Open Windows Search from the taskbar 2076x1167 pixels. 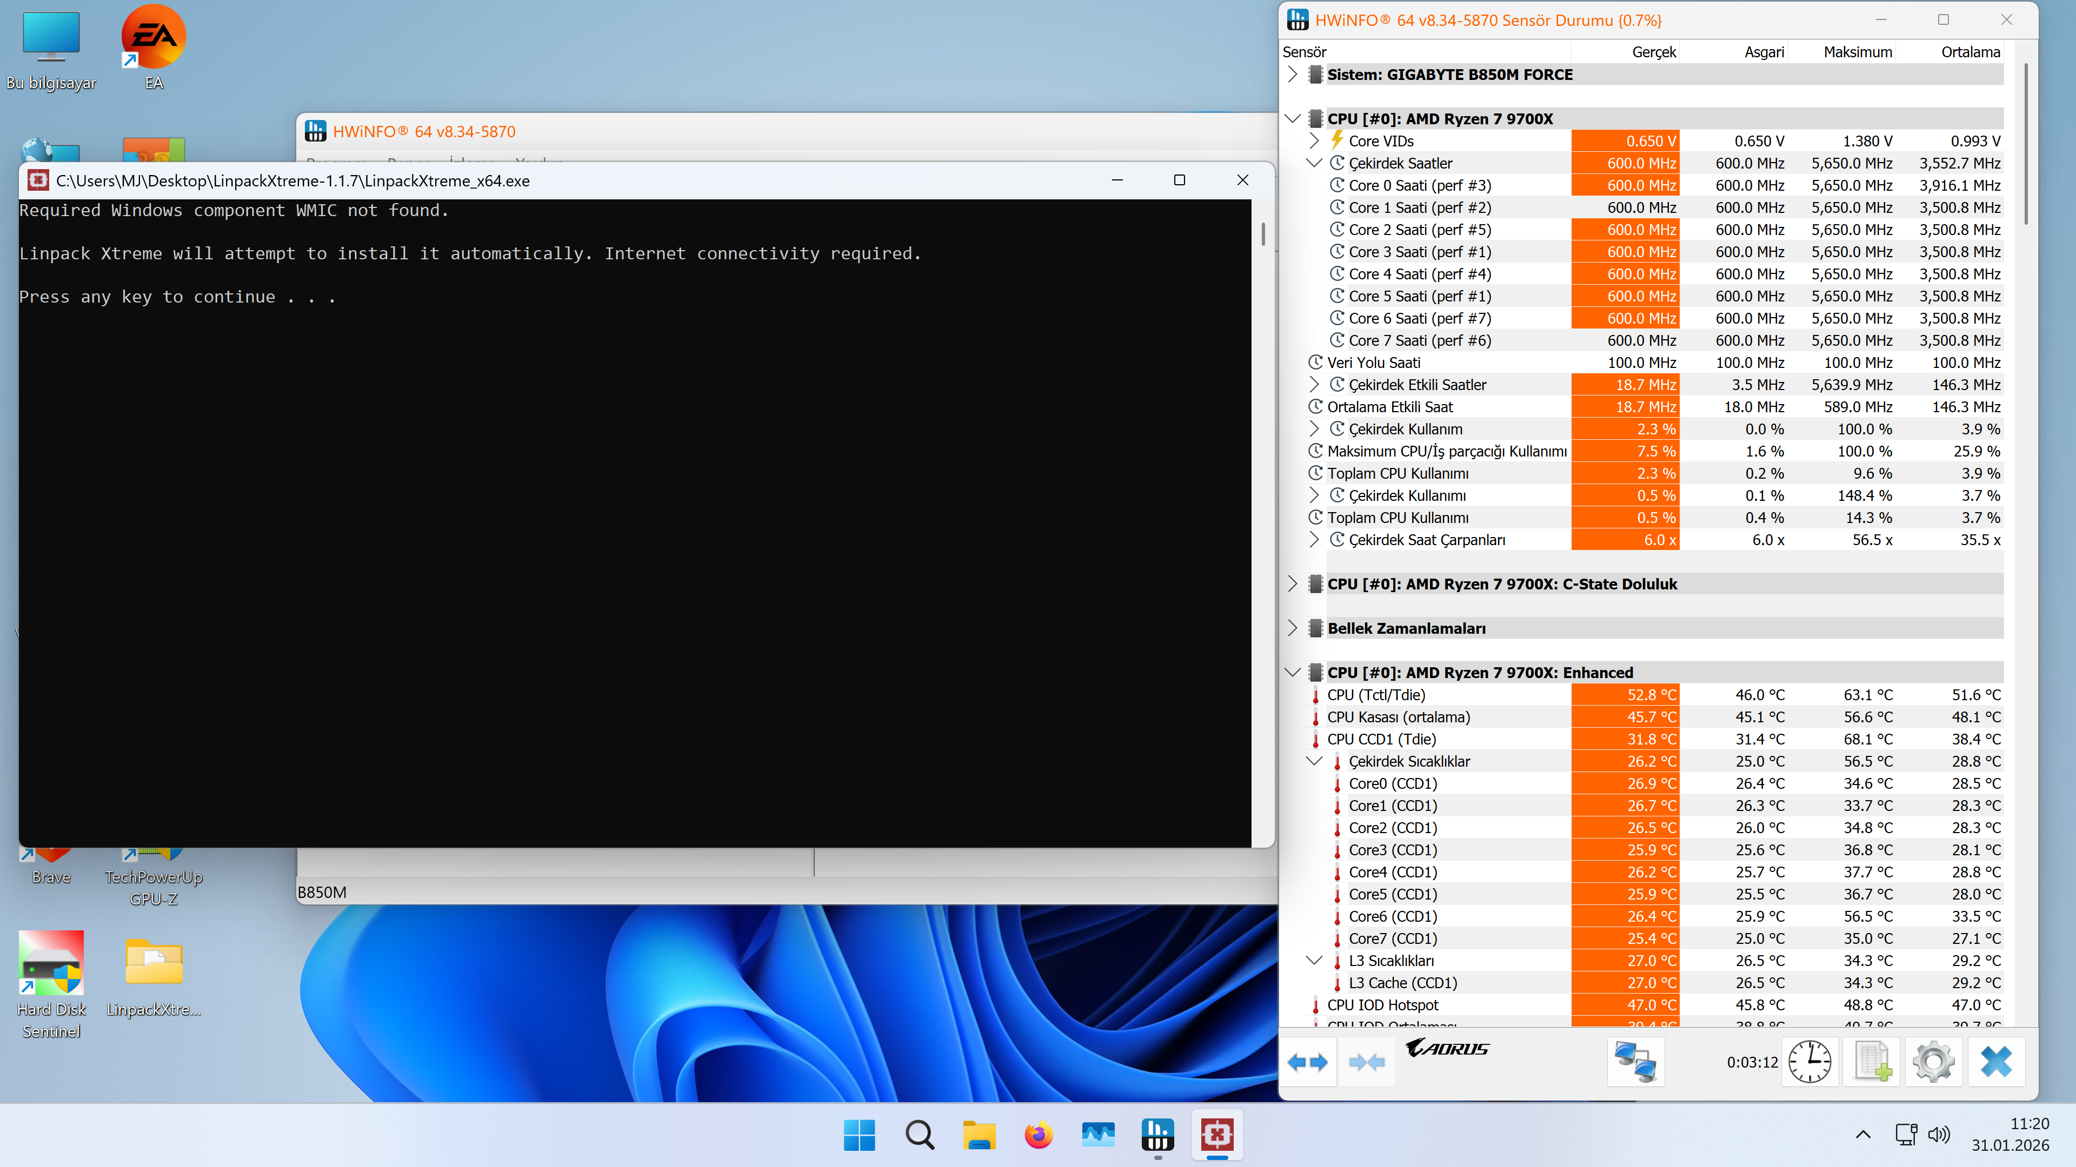coord(919,1136)
